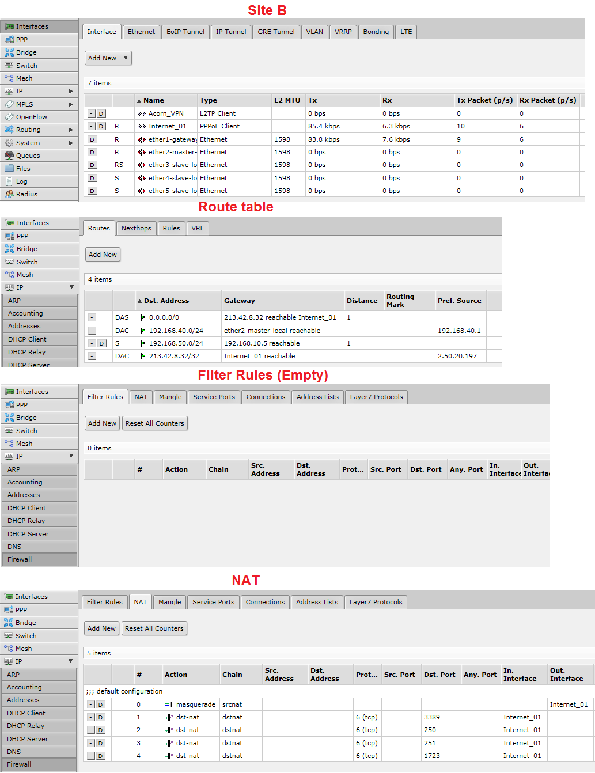Viewport: 595px width, 773px height.
Task: Expand the MPLS sidebar menu
Action: pos(24,104)
